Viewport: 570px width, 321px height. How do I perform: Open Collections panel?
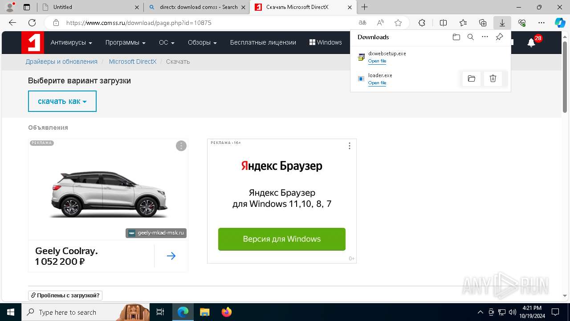click(x=483, y=23)
